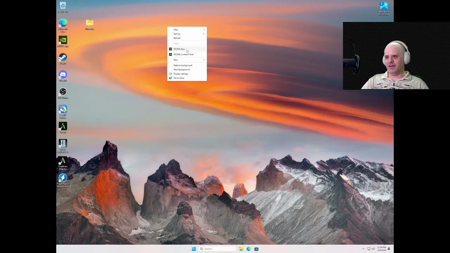Screen dimensions: 450x253
Task: Select the FiveM for GTAV shortcut
Action: point(63,164)
